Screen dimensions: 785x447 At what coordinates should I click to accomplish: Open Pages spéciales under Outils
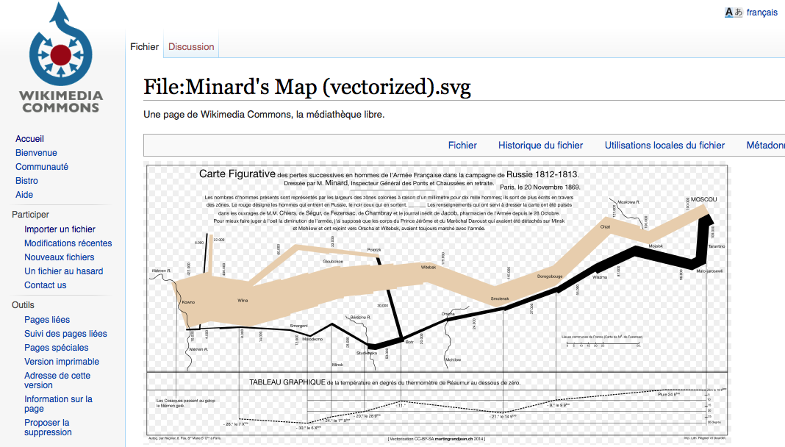[x=56, y=347]
